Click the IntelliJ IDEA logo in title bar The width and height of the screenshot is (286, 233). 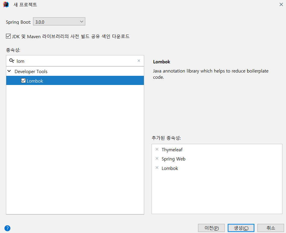click(x=6, y=4)
